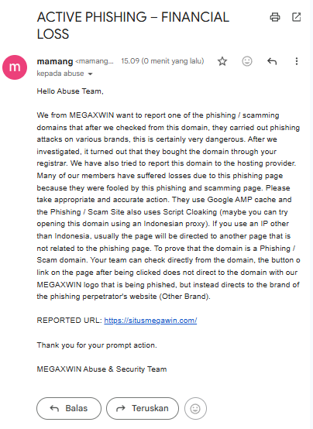Add emoji reaction in message header
The width and height of the screenshot is (313, 429).
[x=247, y=61]
